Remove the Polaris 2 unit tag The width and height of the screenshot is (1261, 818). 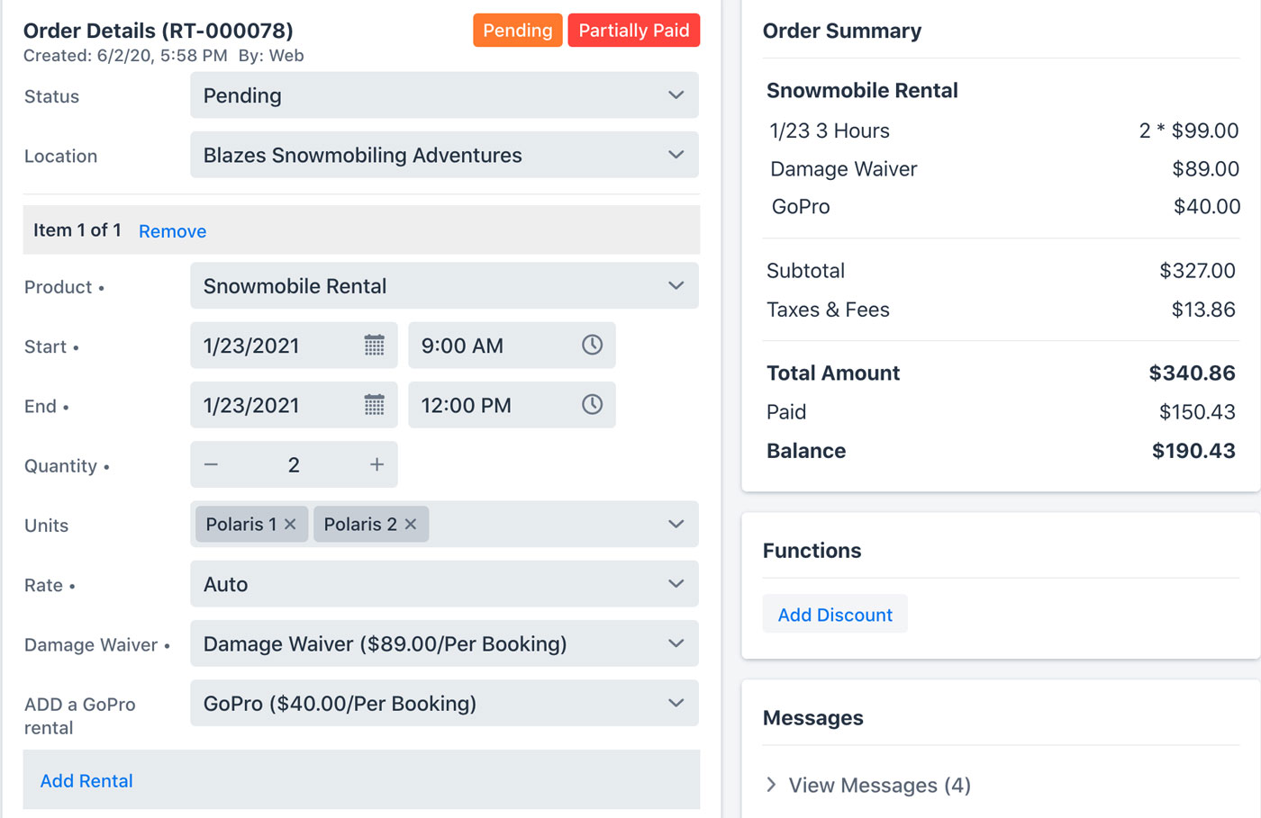click(x=411, y=525)
